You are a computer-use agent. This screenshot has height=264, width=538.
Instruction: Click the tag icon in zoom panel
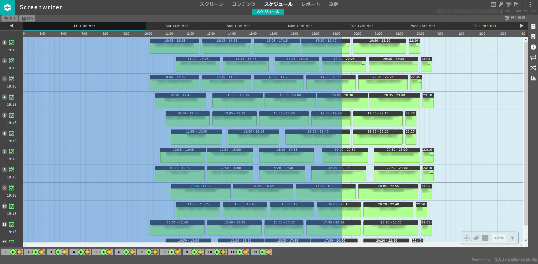coord(476,238)
